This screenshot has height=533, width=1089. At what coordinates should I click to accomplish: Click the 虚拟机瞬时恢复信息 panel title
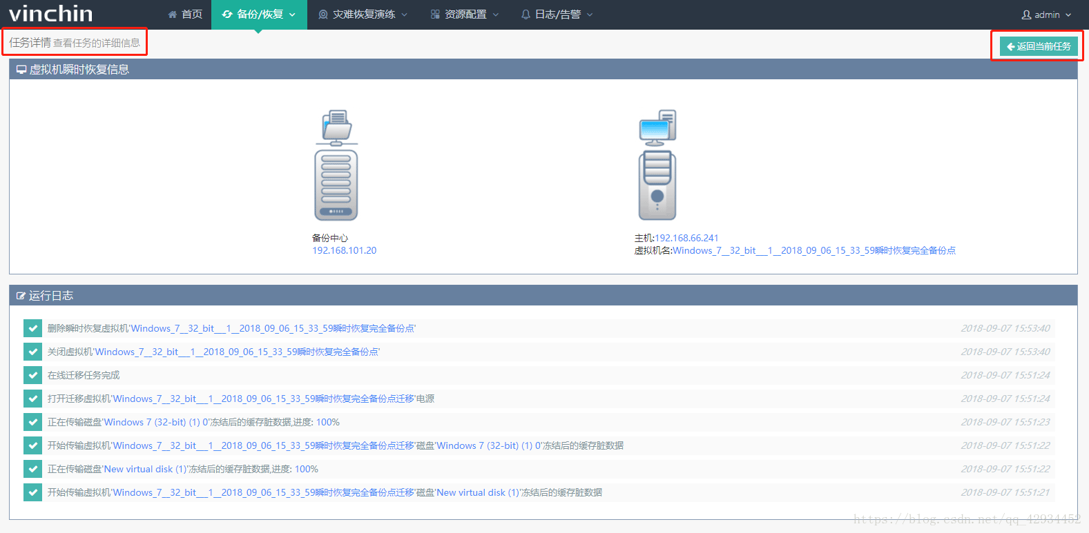(x=79, y=70)
